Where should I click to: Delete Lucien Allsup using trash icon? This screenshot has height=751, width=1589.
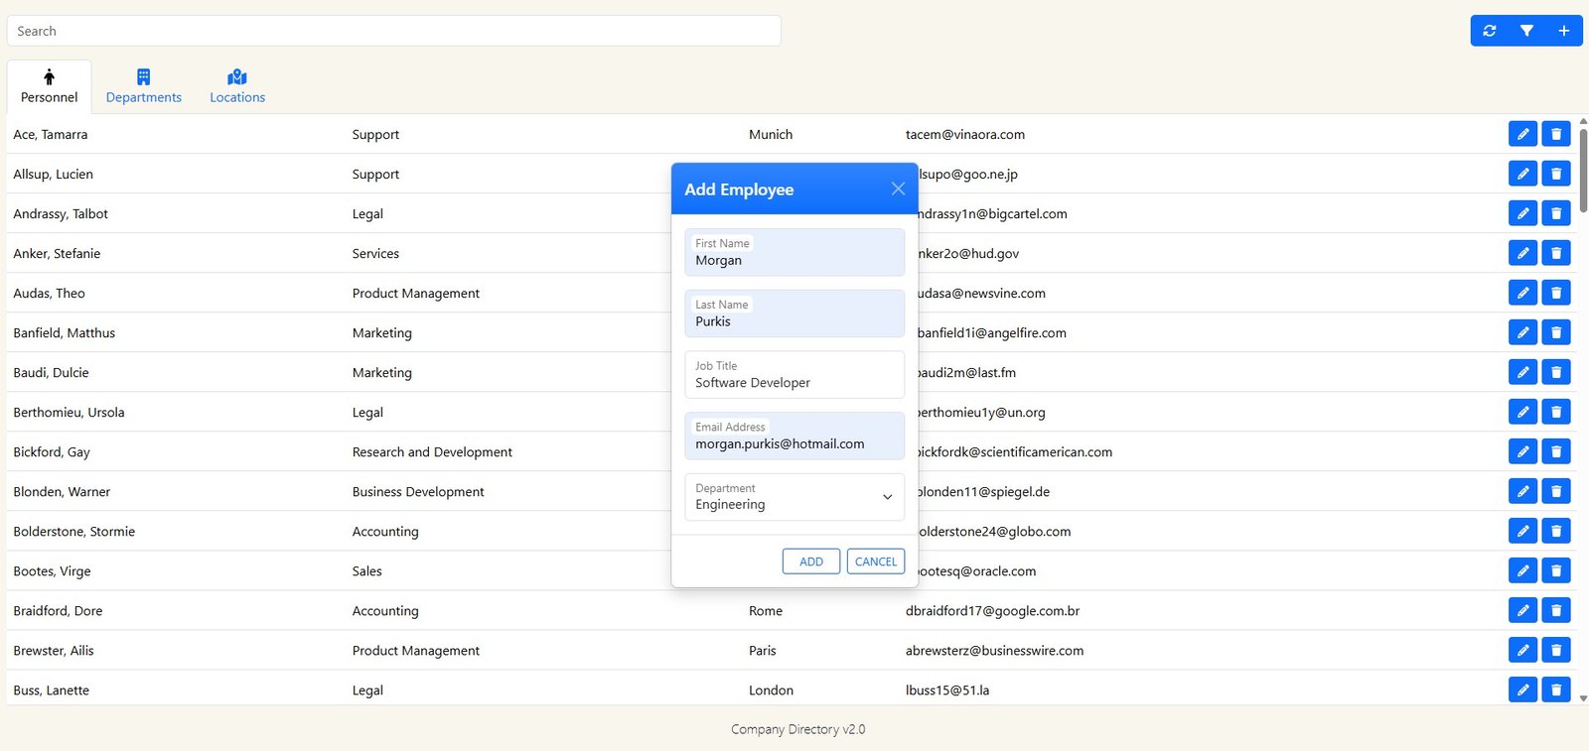coord(1556,174)
